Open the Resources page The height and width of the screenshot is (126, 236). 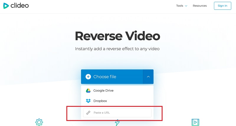click(x=200, y=6)
